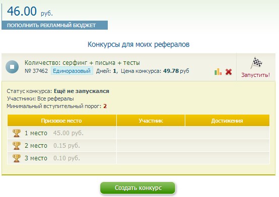Click the contest price 49.78 руб
Screen dimensions: 279x197
point(176,71)
